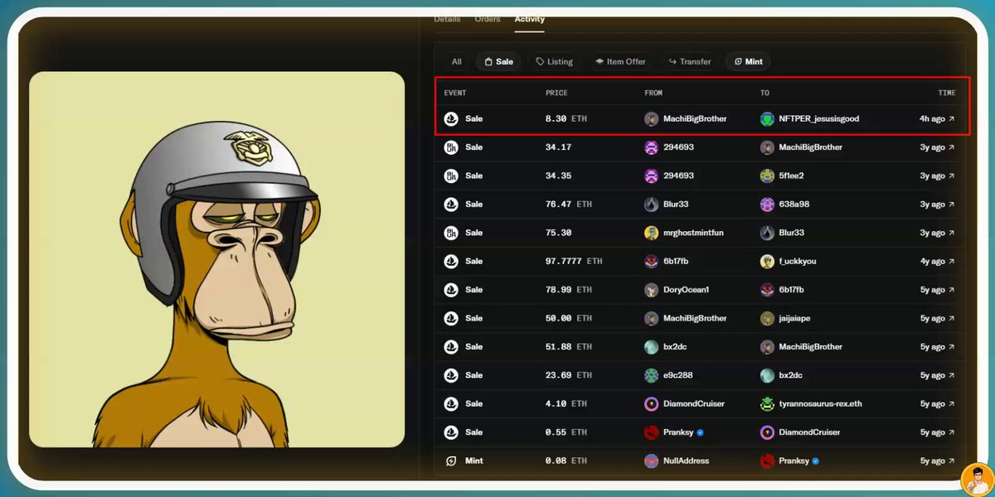Select the All activity filter
The height and width of the screenshot is (497, 995).
click(x=457, y=61)
